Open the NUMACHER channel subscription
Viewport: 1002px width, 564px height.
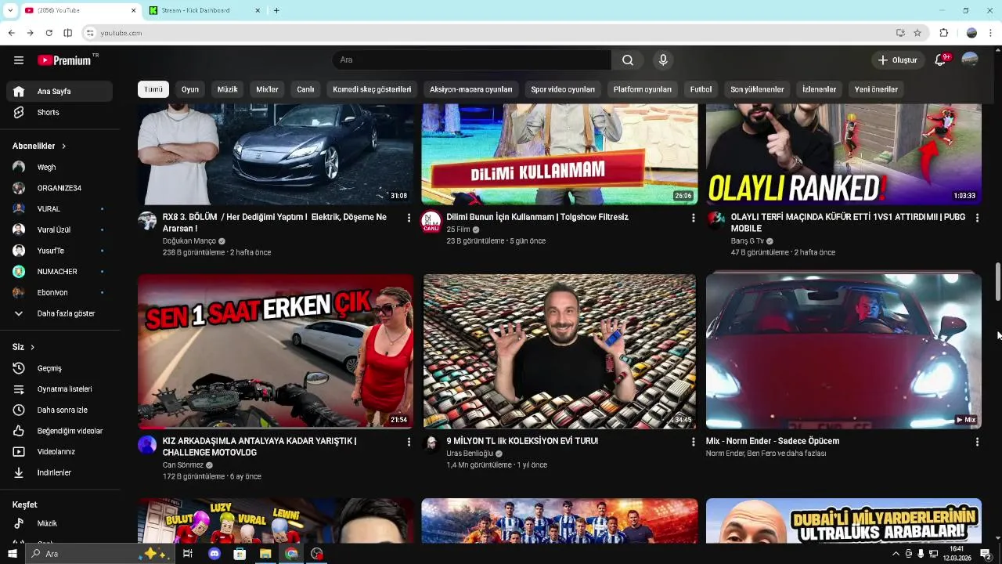59,272
